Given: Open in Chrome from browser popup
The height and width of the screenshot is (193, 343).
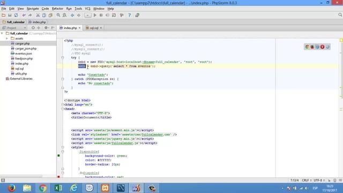Looking at the screenshot, I should 307,47.
